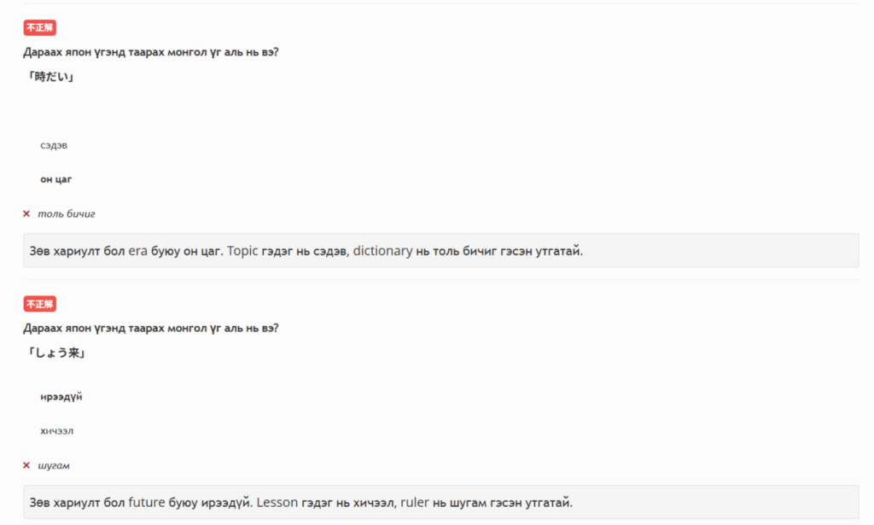Click the word "future" in the explanation
874x525 pixels.
(146, 502)
